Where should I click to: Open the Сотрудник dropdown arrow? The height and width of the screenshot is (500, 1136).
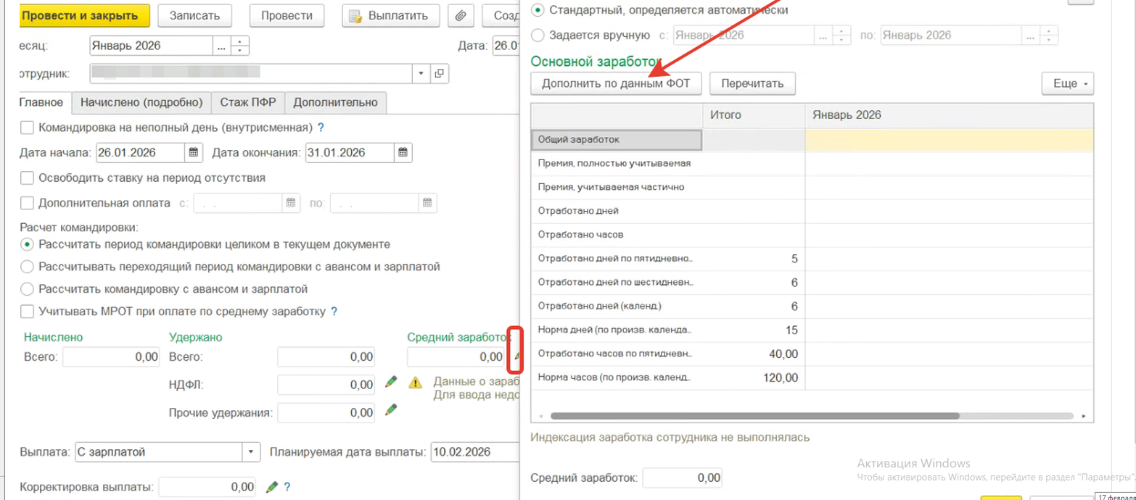tap(421, 73)
